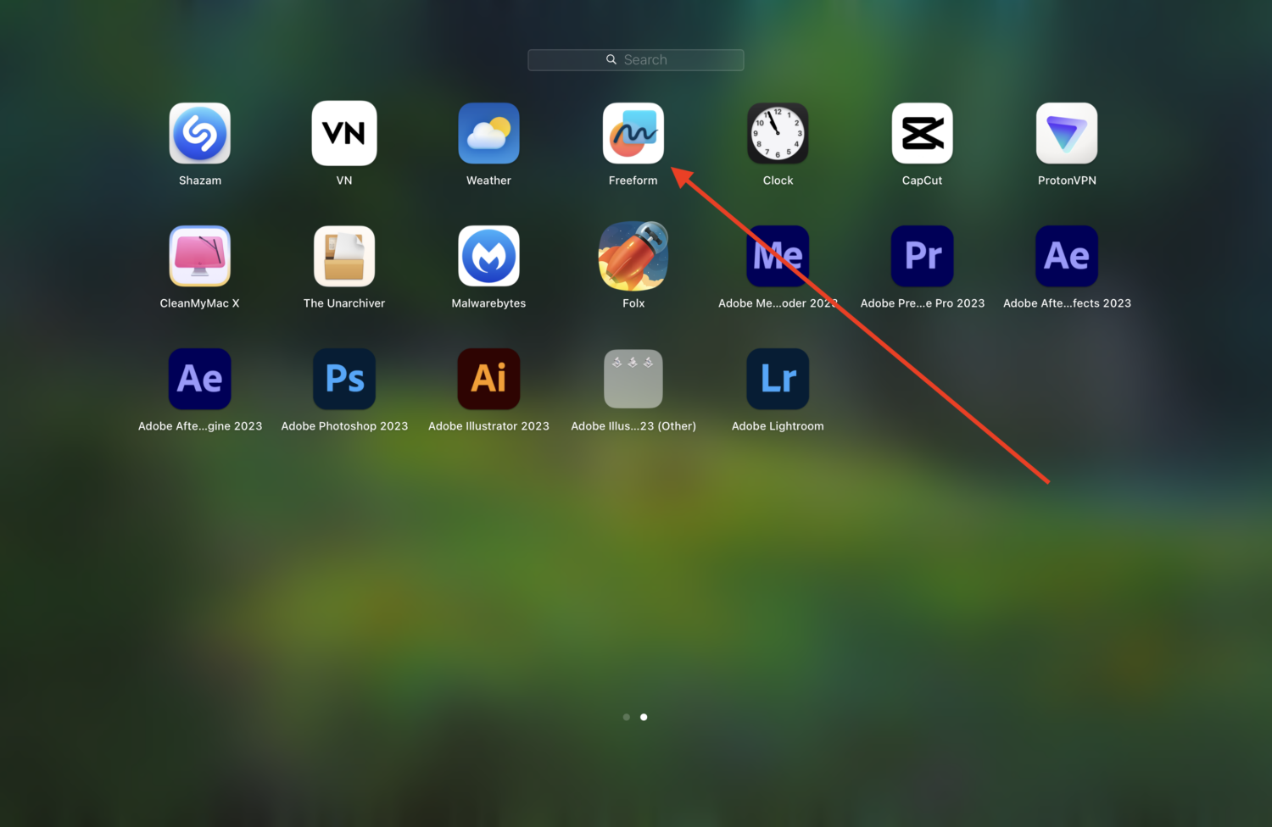1272x827 pixels.
Task: Open the Weather app
Action: click(x=489, y=133)
